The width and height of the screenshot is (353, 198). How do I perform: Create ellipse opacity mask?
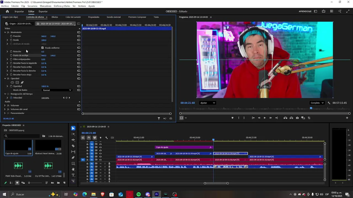click(12, 82)
